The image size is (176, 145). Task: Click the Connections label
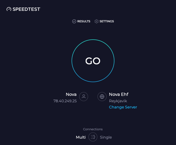[x=93, y=129]
